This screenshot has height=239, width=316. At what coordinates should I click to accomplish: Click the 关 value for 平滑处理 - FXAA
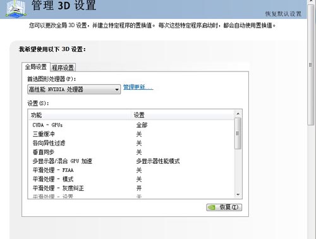[x=139, y=170]
